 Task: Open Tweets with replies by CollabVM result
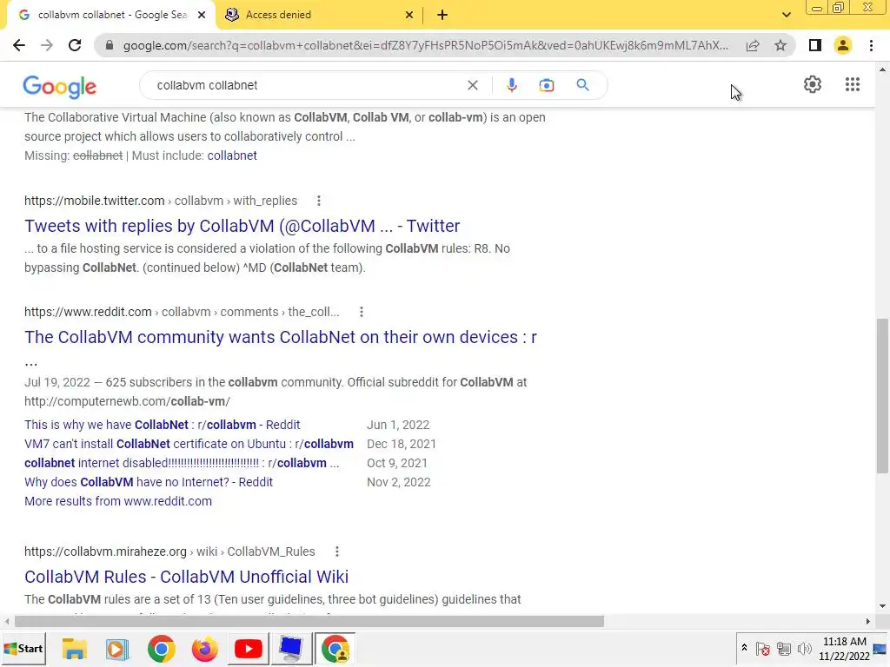click(242, 226)
